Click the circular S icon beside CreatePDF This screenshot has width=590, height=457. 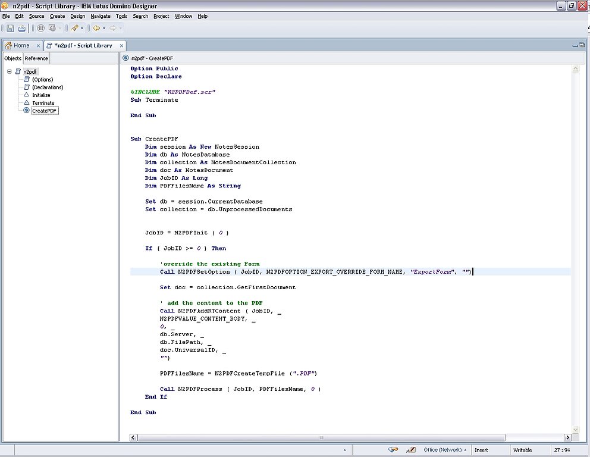26,110
